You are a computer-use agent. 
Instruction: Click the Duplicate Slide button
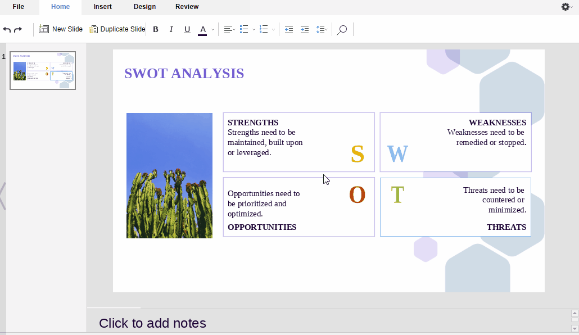[117, 29]
